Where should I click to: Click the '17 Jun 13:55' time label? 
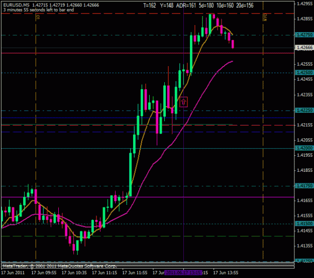(x=226, y=273)
